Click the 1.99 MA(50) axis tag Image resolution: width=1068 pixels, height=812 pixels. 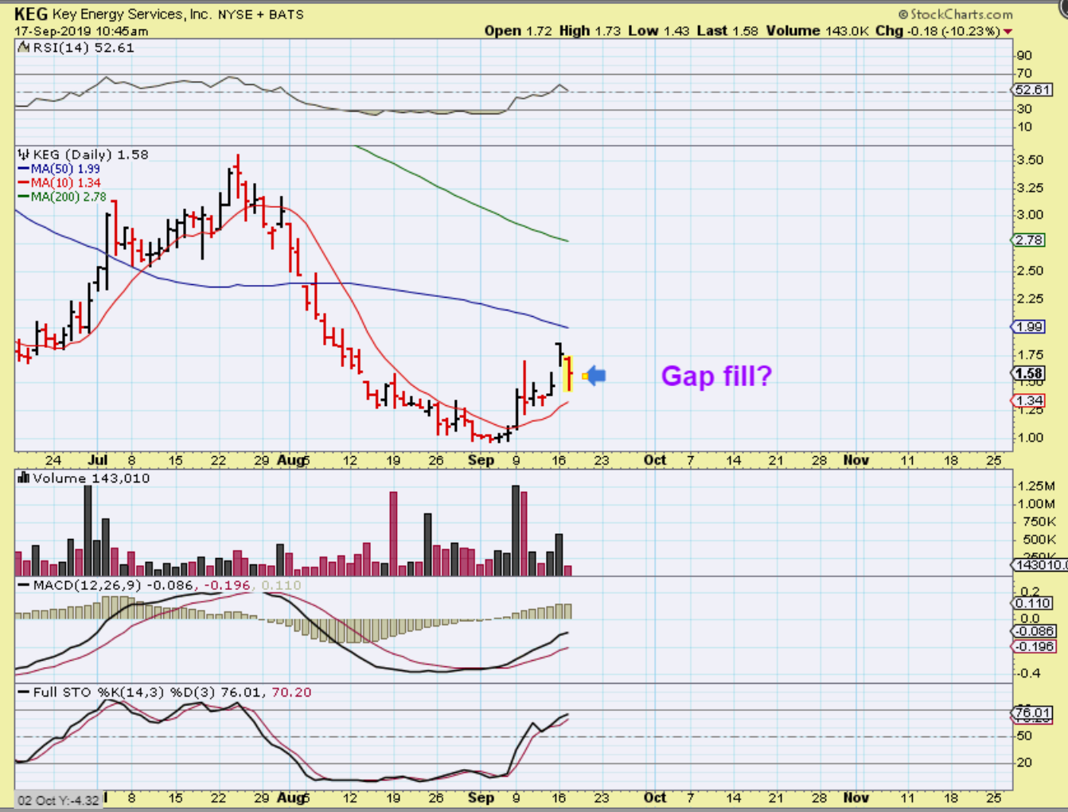(1029, 326)
